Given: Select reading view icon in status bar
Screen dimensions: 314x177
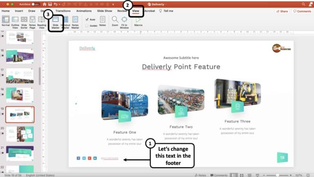Looking at the screenshot, I should 249,175.
